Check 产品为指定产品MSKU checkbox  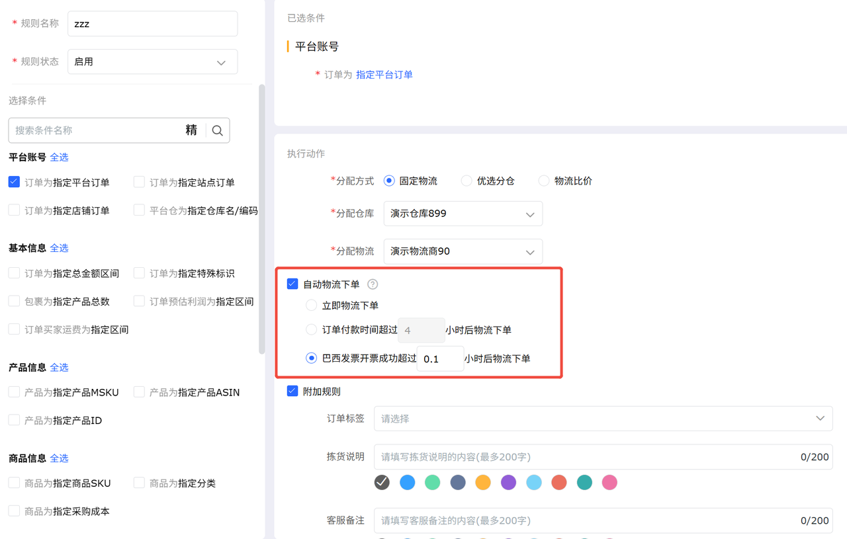pyautogui.click(x=14, y=392)
